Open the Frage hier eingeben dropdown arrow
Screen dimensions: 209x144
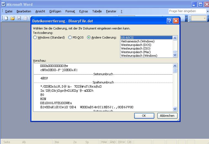pyautogui.click(x=208, y=11)
